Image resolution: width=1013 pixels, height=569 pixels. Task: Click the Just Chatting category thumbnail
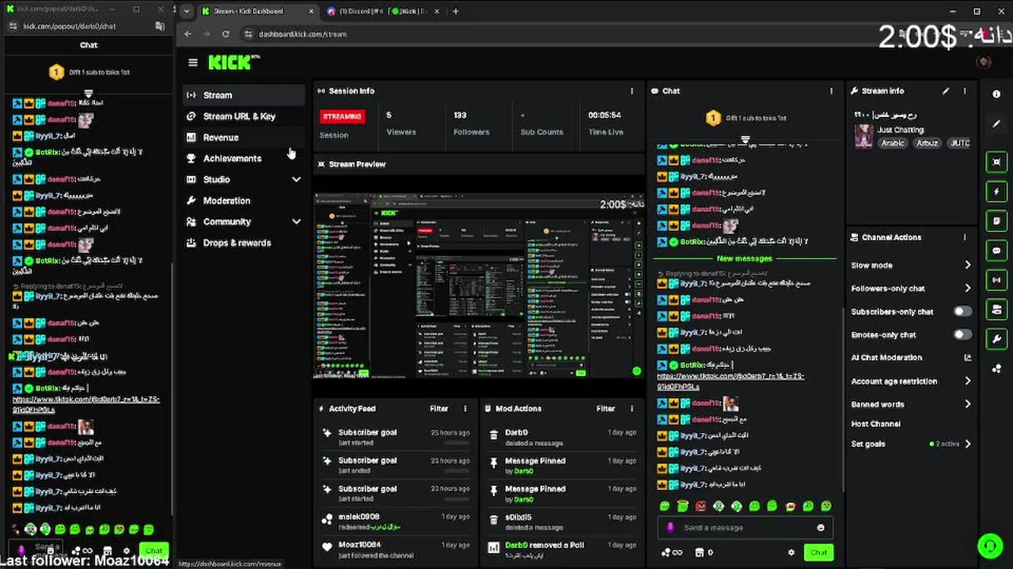863,136
